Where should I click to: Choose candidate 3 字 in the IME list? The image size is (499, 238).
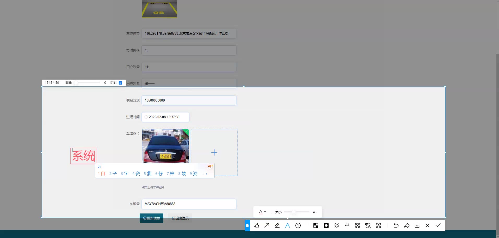click(x=125, y=174)
